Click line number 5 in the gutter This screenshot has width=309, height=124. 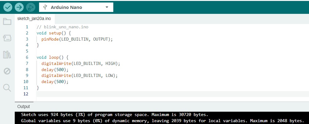(27, 51)
